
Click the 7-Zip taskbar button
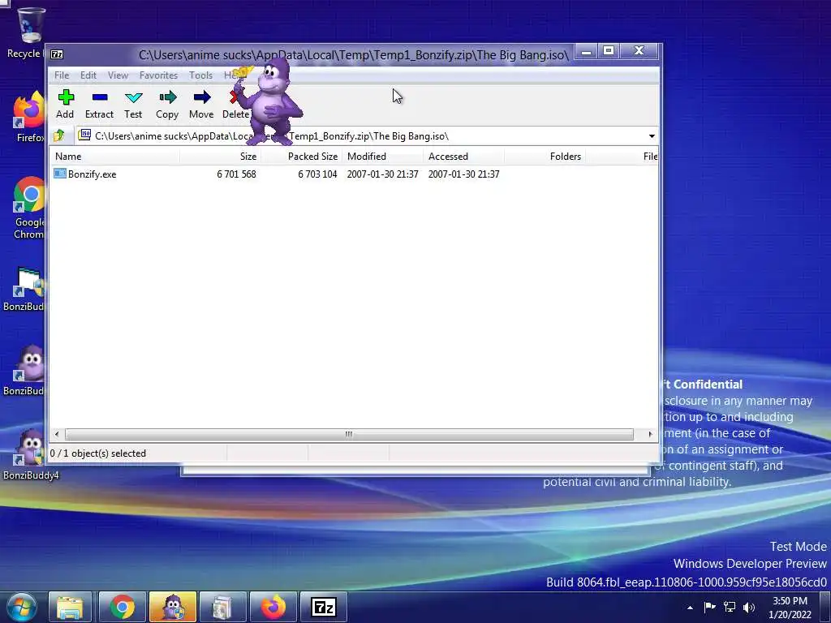pyautogui.click(x=323, y=607)
